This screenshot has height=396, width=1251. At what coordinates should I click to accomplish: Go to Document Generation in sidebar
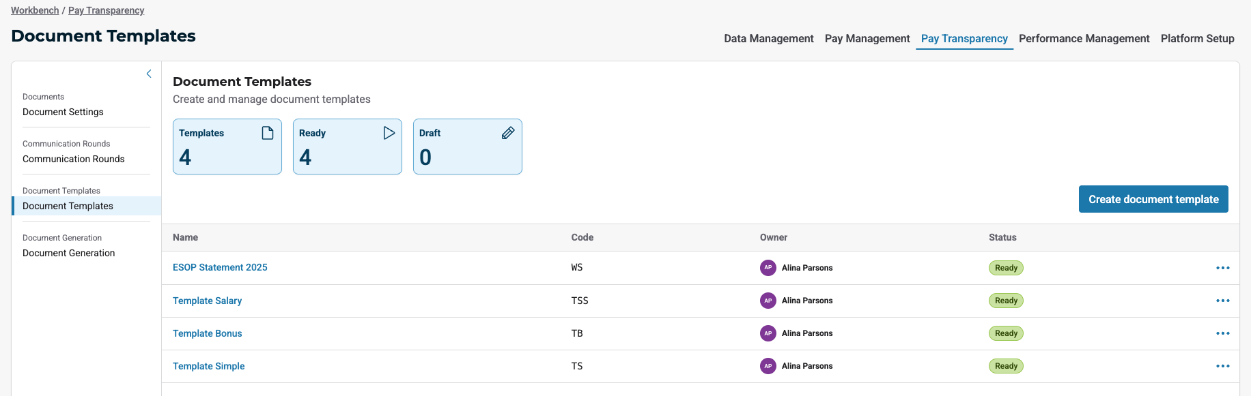[68, 253]
